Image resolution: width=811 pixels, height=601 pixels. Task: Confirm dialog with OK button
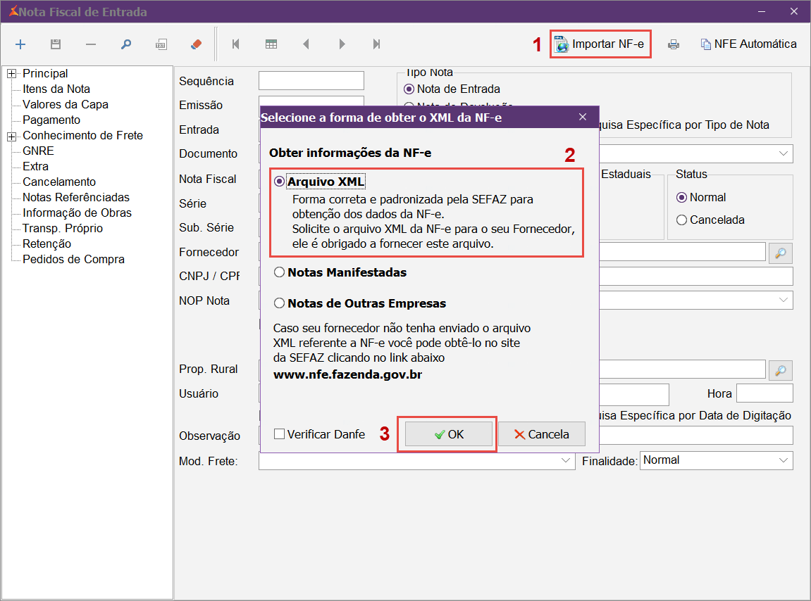448,434
